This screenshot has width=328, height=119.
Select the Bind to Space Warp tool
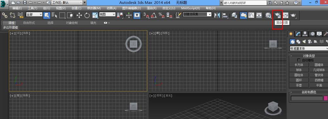tap(20, 15)
